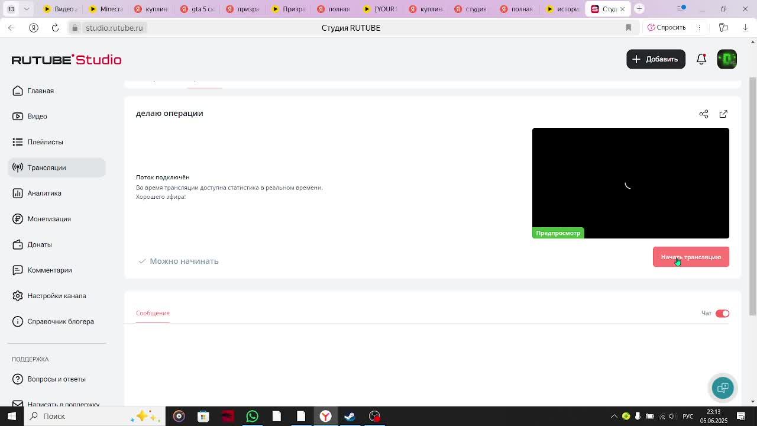Switch the РУС input language indicator

[688, 416]
